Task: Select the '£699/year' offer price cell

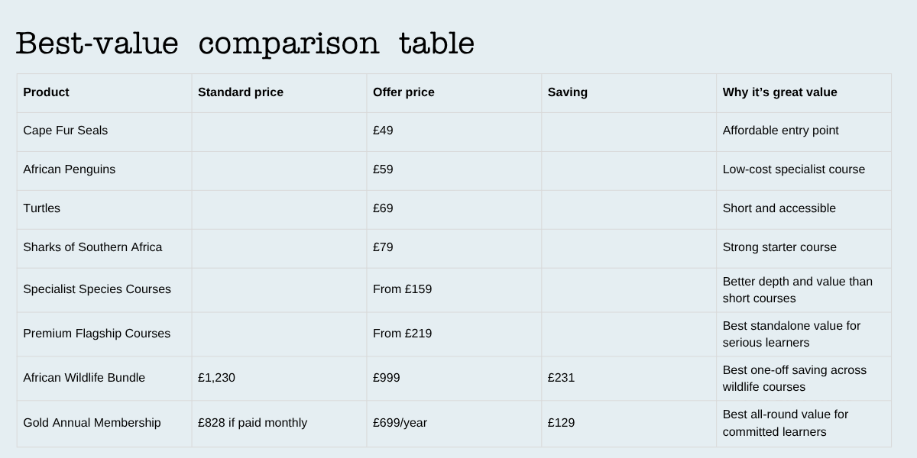Action: pos(400,423)
